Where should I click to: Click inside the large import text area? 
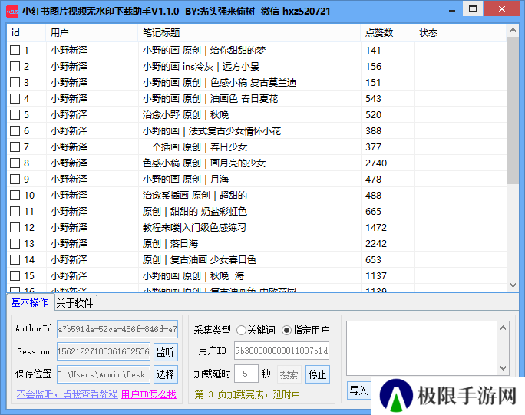point(423,348)
